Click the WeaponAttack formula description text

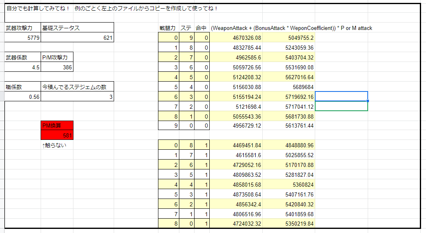click(291, 28)
